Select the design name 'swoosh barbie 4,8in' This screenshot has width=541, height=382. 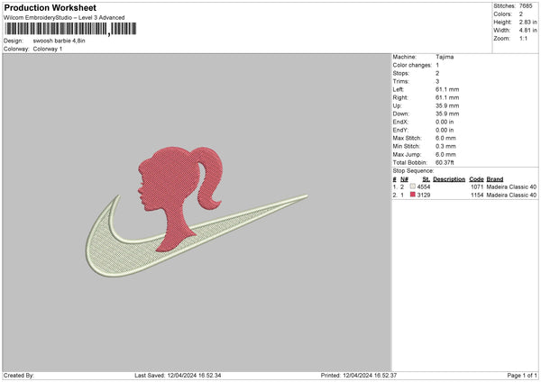point(59,41)
